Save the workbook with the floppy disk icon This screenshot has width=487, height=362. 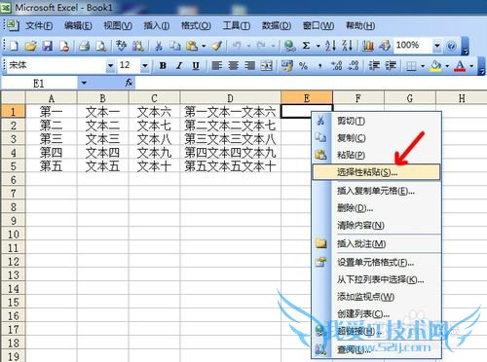point(48,46)
